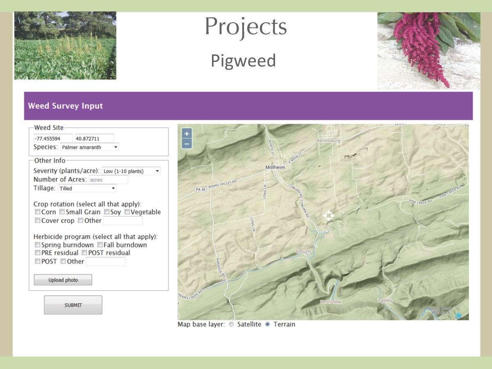Check the Small Grain checkbox
The height and width of the screenshot is (369, 492).
(x=62, y=212)
